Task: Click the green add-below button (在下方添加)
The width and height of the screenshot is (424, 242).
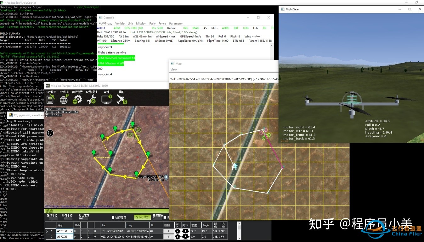Action: pos(142,217)
